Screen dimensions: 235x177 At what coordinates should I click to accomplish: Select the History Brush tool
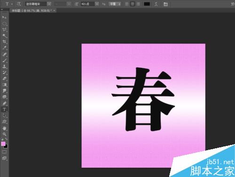[4, 72]
